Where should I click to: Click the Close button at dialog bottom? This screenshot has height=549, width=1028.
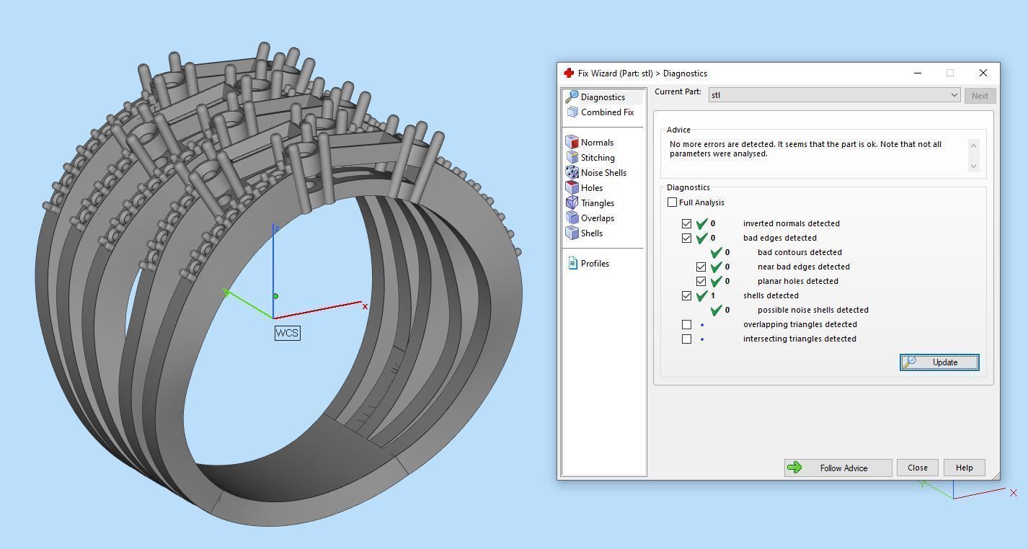(x=918, y=468)
